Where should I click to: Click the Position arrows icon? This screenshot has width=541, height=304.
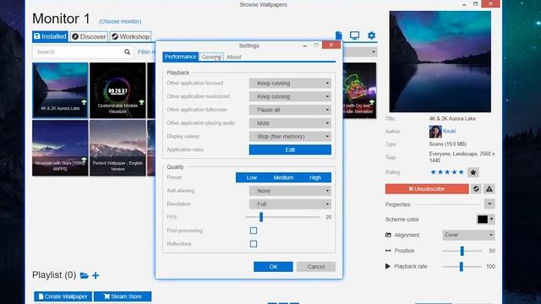pyautogui.click(x=388, y=251)
